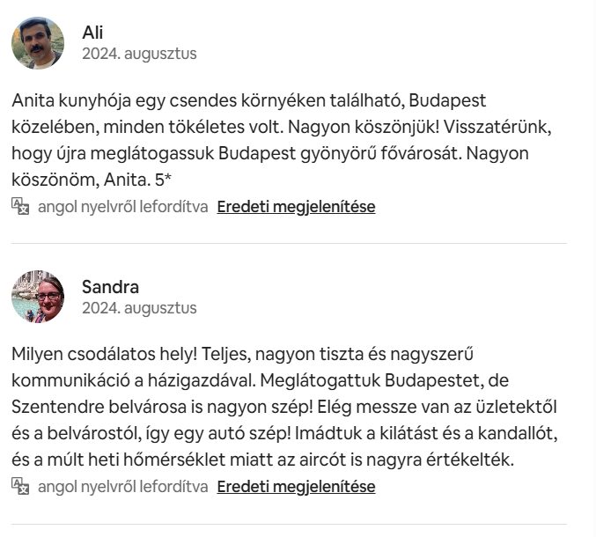Click the translate icon under Sandra's review
This screenshot has height=537, width=596.
click(x=20, y=486)
